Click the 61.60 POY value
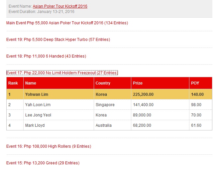The width and height of the screenshot is (217, 179). tap(196, 125)
